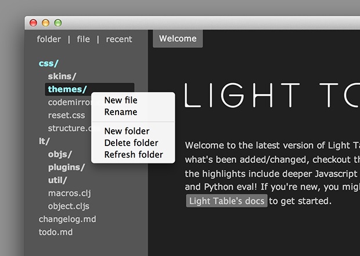360x256 pixels.
Task: Collapse the css/ folder
Action: (x=49, y=63)
